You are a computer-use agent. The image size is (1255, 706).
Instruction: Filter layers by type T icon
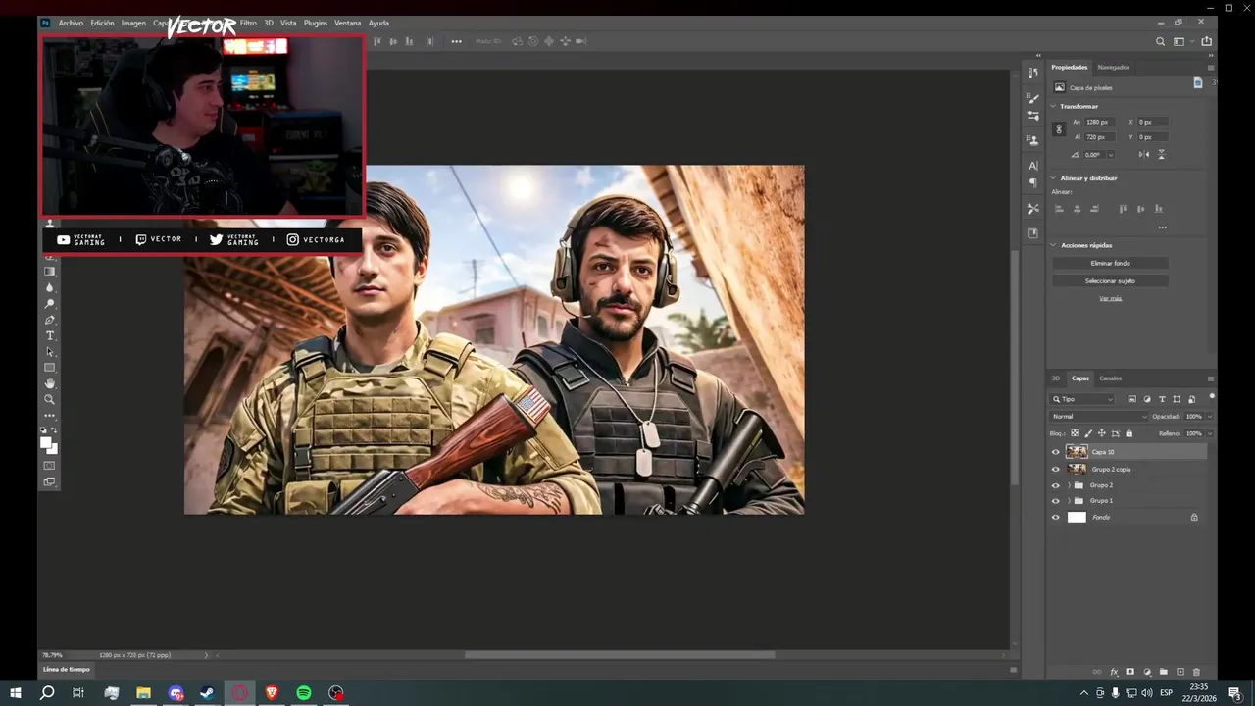click(x=1162, y=399)
